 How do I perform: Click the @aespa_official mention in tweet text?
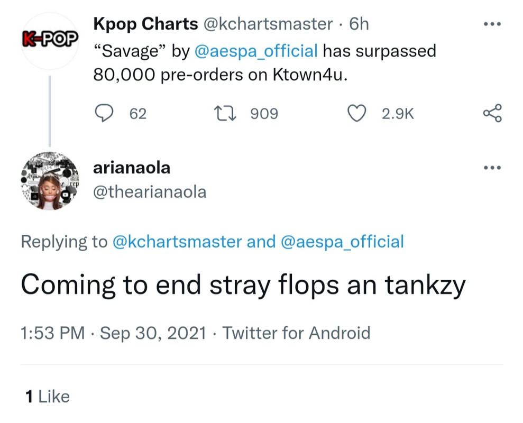(256, 51)
